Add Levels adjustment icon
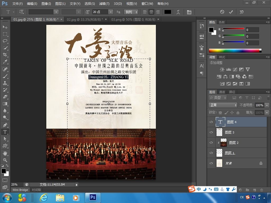This screenshot has width=271, height=203. [x=228, y=70]
